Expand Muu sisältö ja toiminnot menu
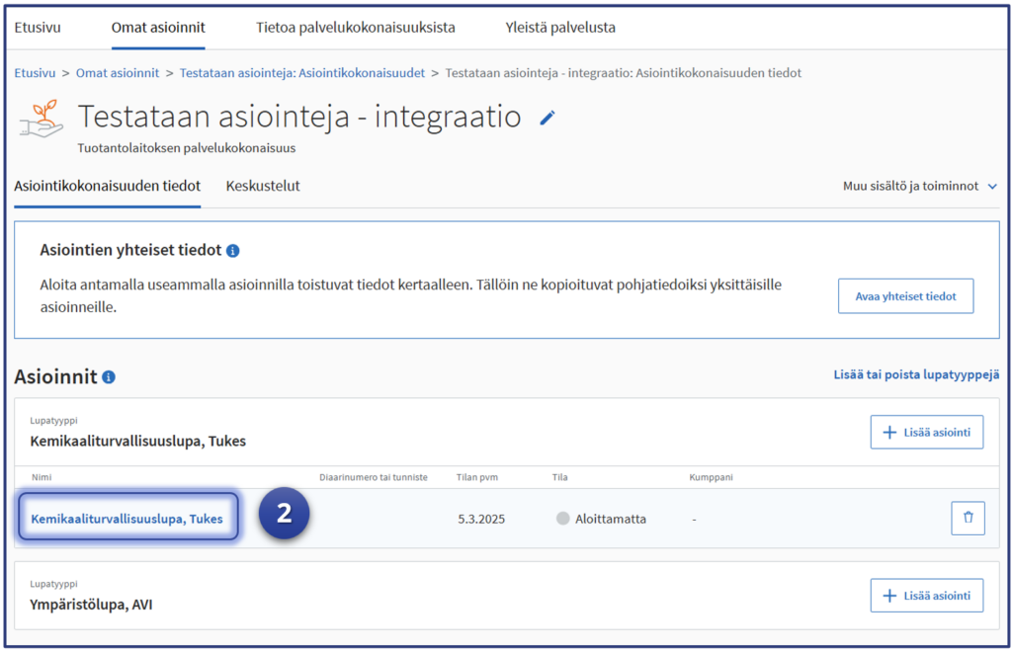The image size is (1012, 651). tap(919, 186)
